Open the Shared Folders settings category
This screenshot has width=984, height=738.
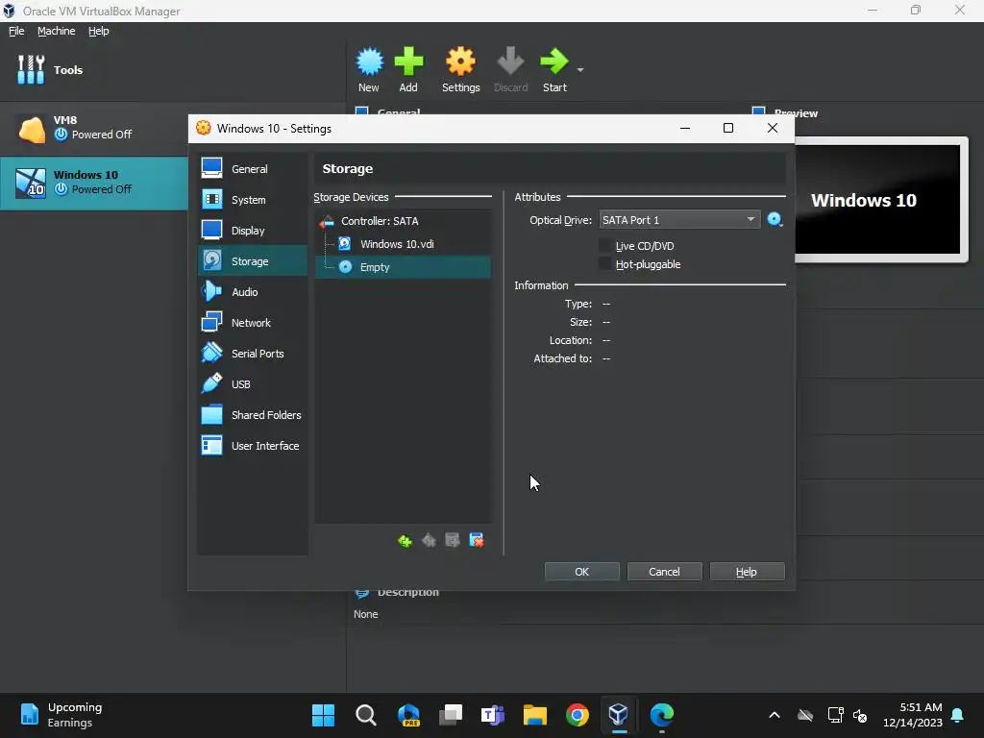pyautogui.click(x=253, y=415)
